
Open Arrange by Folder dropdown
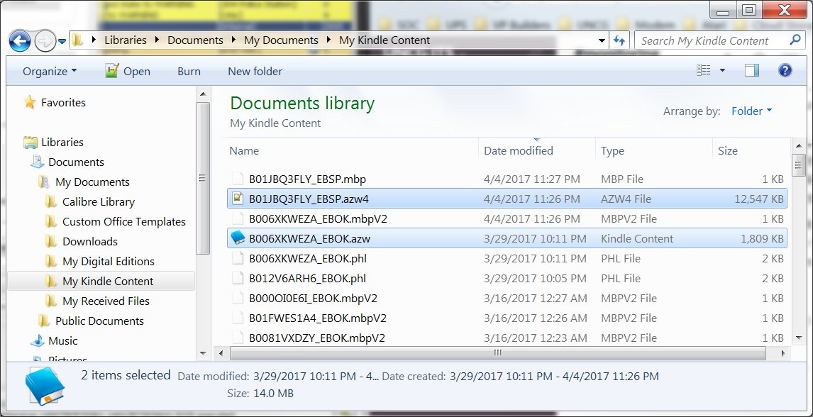click(751, 111)
